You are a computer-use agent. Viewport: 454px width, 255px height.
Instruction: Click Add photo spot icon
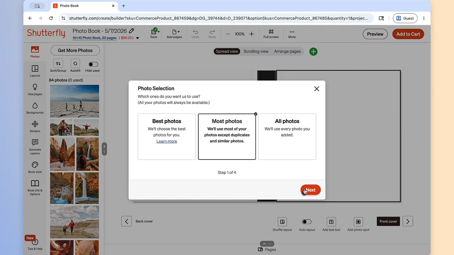(x=358, y=222)
